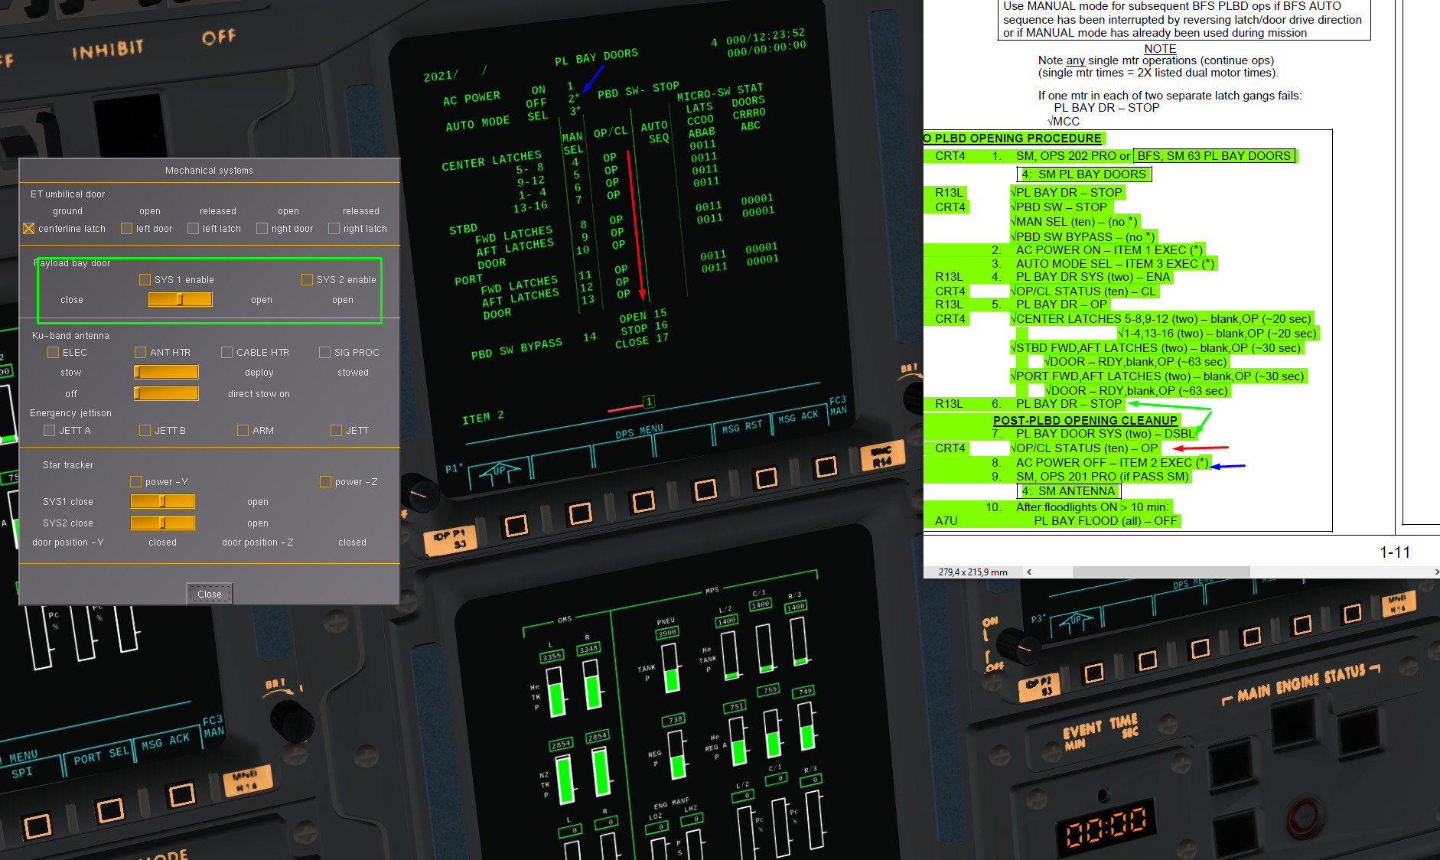Click the MENU SPI edge key
Screen dimensions: 1440x860
(x=37, y=826)
